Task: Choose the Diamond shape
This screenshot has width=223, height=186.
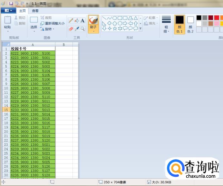Action: point(109,23)
